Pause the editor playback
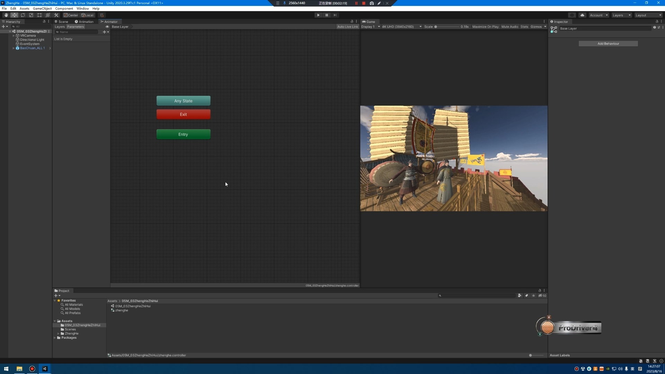Viewport: 665px width, 374px height. point(327,15)
